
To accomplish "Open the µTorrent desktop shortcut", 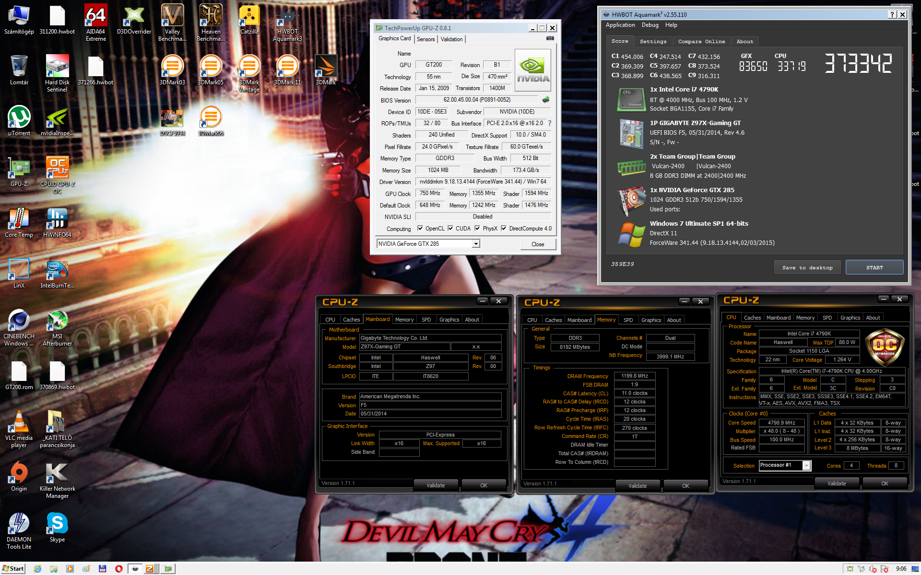I will click(19, 121).
